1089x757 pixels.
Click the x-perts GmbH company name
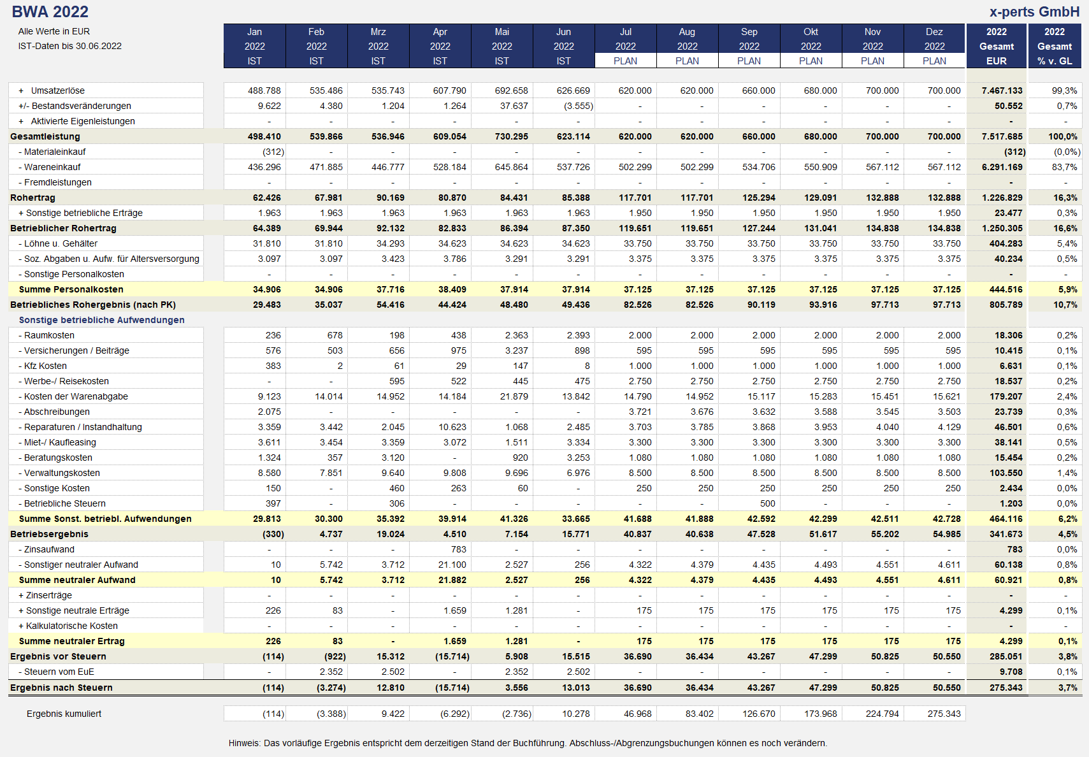tap(1034, 11)
